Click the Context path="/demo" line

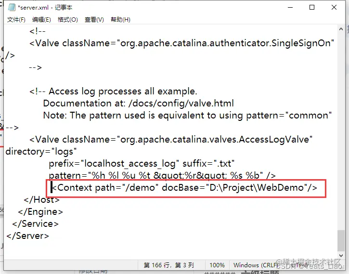pos(184,188)
